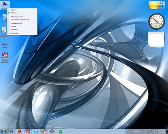Screen dimensions: 168x134
Task: Select Map network drive... menu entry
Action: (18, 17)
